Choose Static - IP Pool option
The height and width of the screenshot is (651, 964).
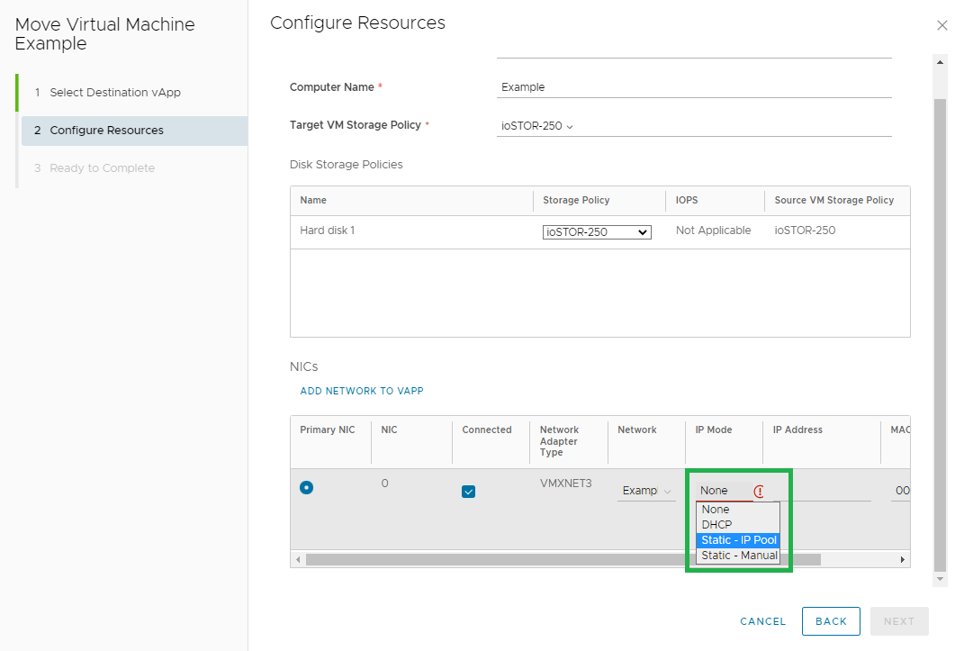pyautogui.click(x=738, y=540)
